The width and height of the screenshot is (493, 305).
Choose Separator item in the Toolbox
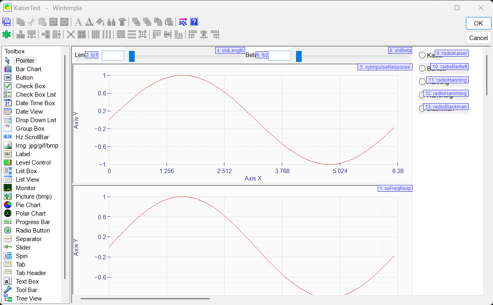coord(28,239)
